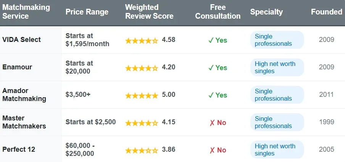Sort by Price Range column header
The image size is (345, 162).
87,12
